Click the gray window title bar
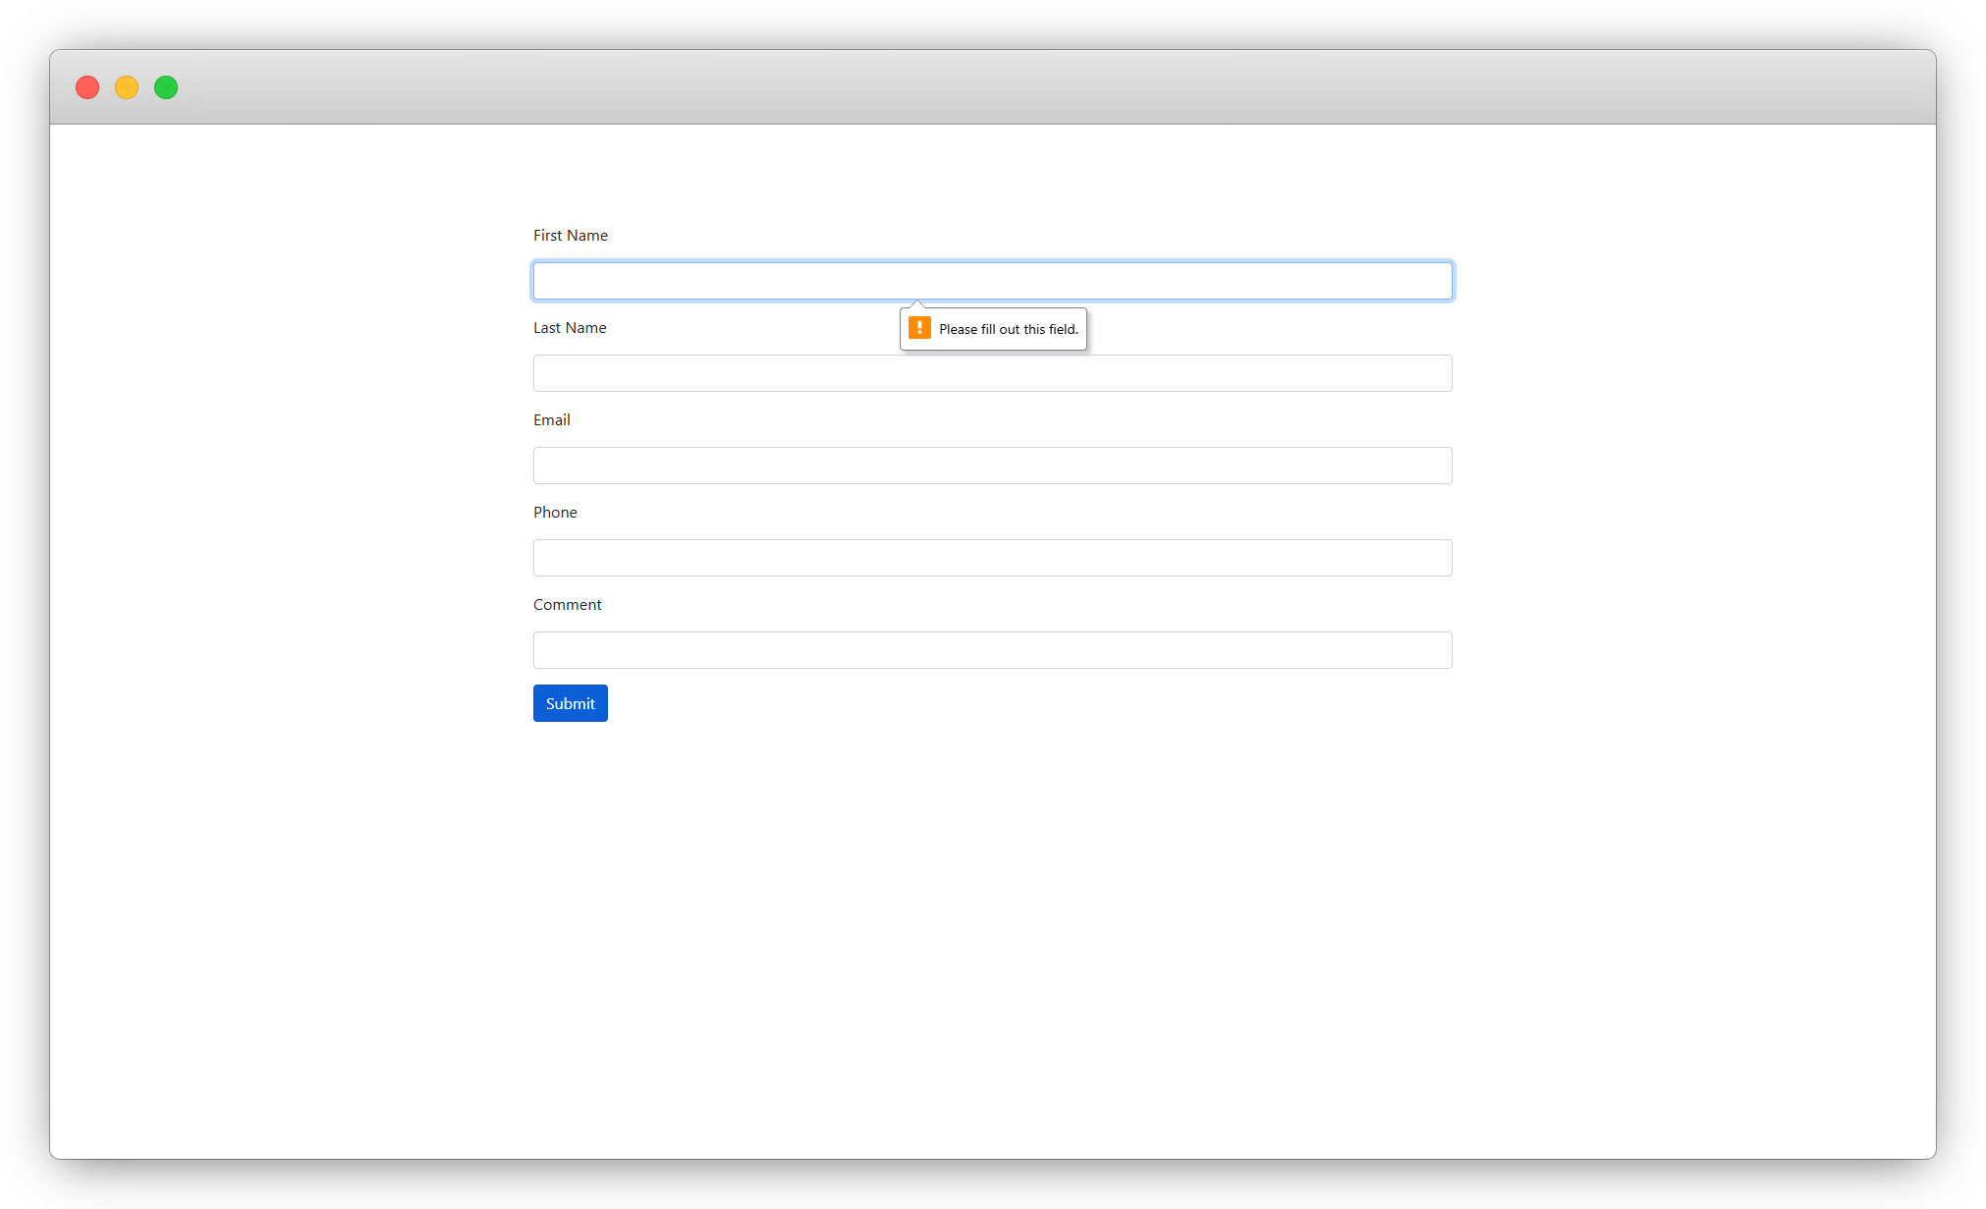 tap(992, 87)
